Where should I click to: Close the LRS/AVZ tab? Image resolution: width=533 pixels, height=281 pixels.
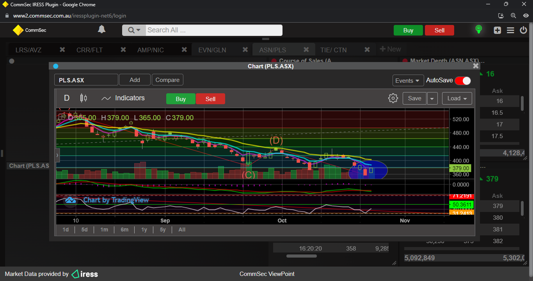coord(62,50)
